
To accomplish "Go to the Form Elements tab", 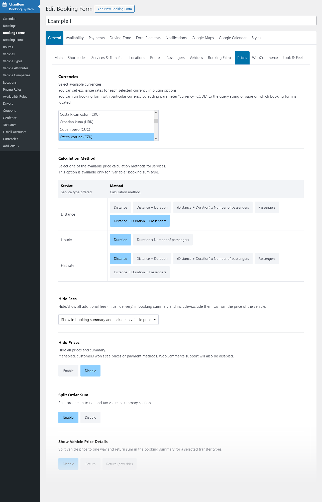I will point(148,38).
